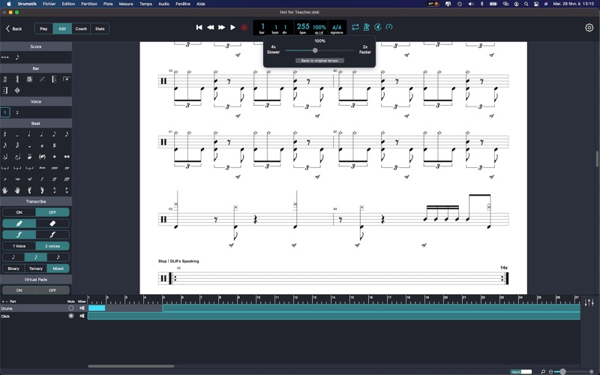
Task: Turn Transcribe ON
Action: click(19, 212)
